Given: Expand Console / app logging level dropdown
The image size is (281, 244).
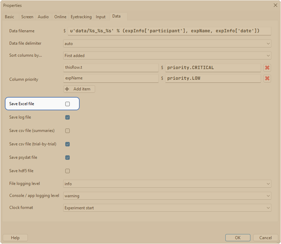Looking at the screenshot, I should click(167, 196).
